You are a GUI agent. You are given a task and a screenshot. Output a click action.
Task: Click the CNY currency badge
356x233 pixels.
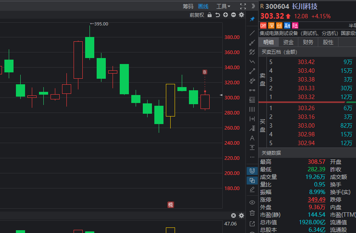point(263,25)
